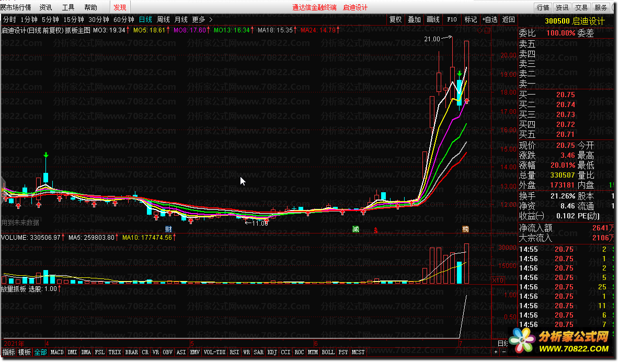Open the 复权 adjustment option
619x362 pixels.
coord(395,19)
